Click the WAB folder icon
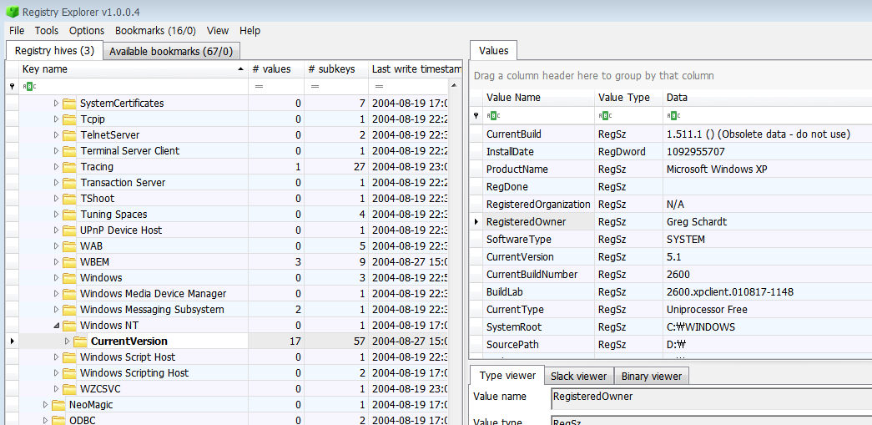872x425 pixels. coord(69,245)
